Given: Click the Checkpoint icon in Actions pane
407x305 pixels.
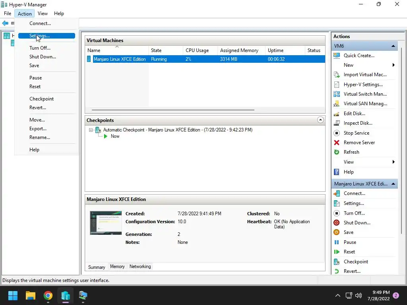Looking at the screenshot, I should coord(337,262).
